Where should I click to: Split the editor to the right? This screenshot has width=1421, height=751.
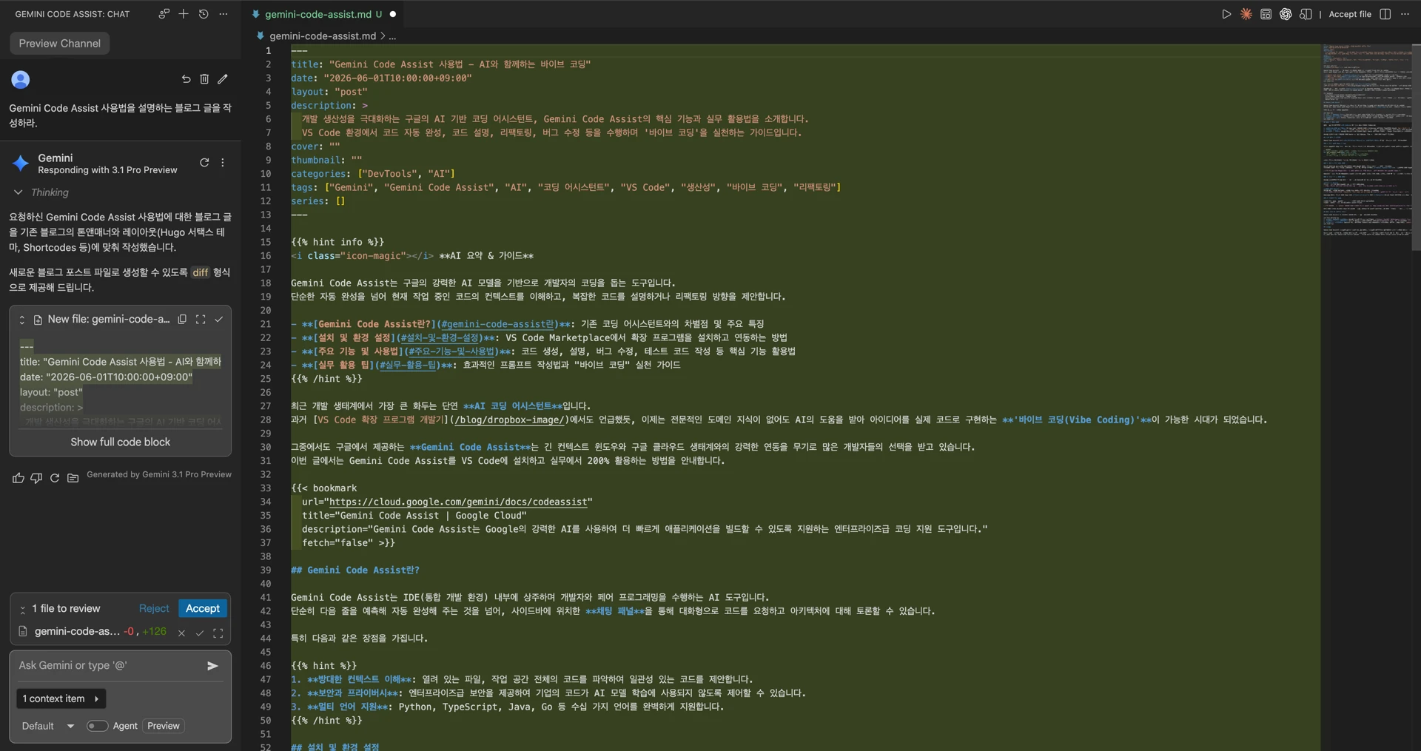(x=1385, y=14)
